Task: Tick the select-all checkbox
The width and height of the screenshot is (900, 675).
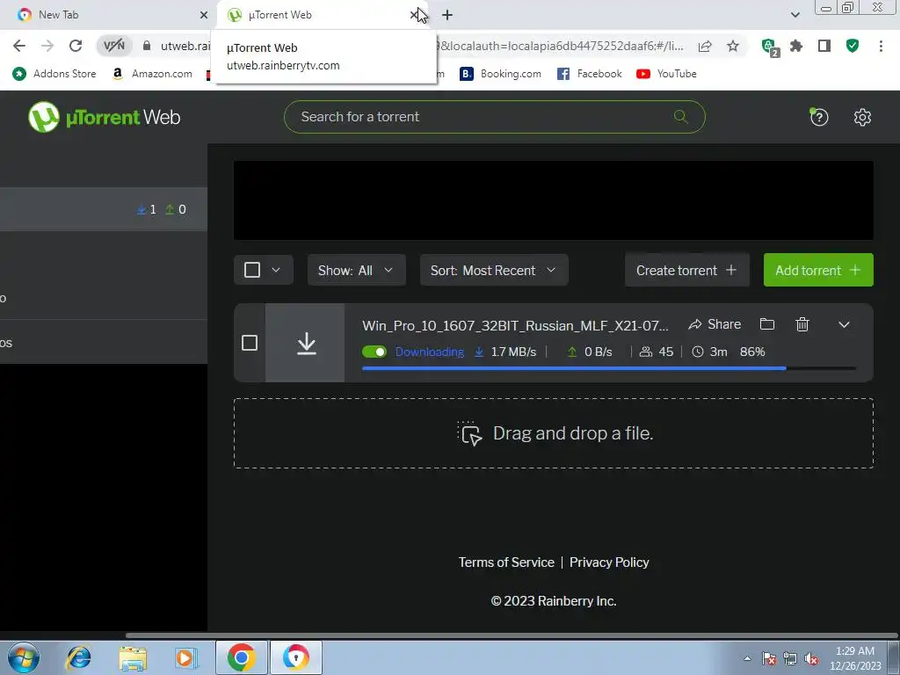Action: [252, 270]
